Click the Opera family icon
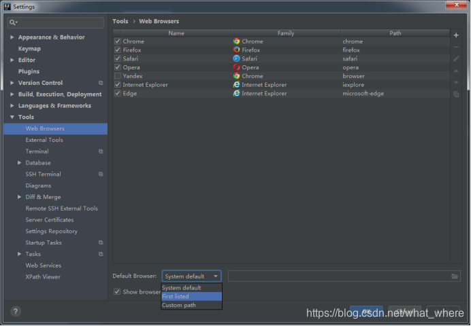This screenshot has height=326, width=471. (236, 67)
